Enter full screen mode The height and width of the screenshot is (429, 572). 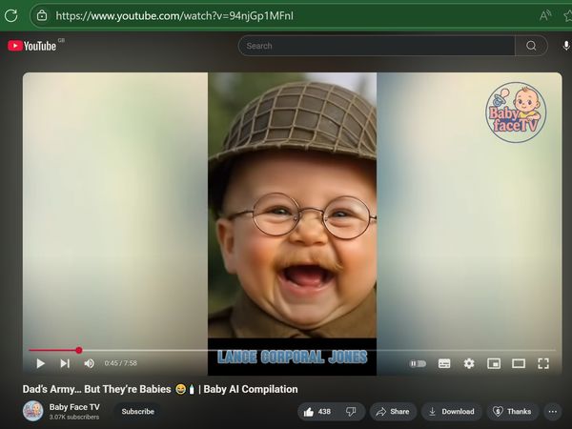pyautogui.click(x=543, y=363)
